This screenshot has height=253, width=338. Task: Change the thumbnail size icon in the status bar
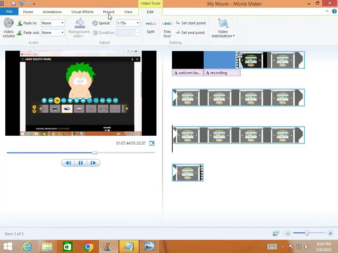276,233
